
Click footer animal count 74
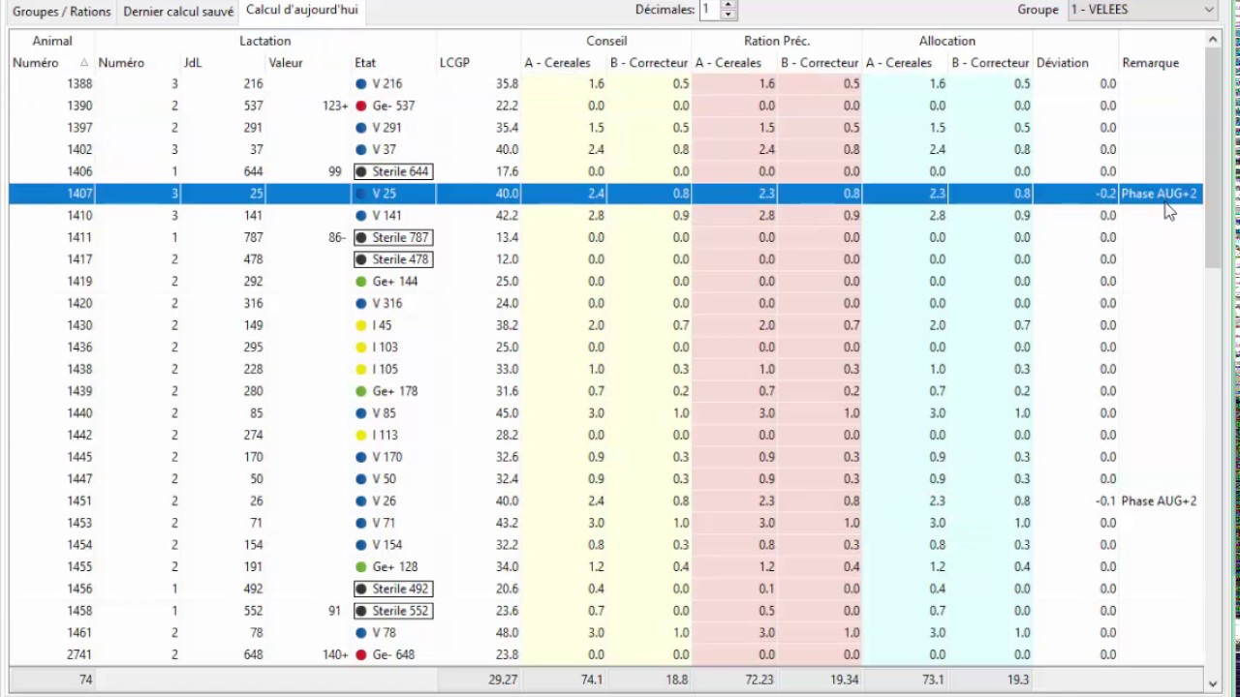point(86,680)
